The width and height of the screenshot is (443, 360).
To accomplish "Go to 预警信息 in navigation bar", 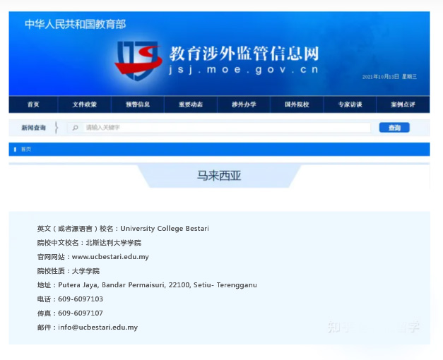I will point(138,104).
